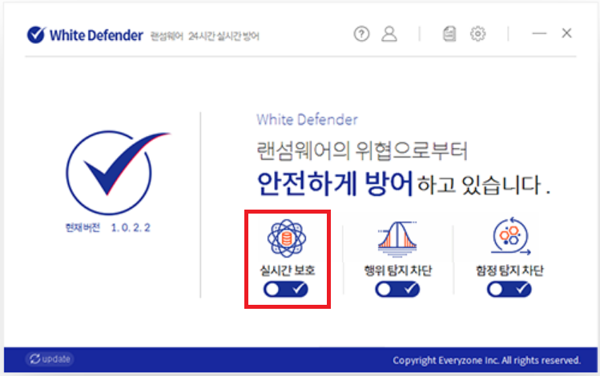Viewport: 600px width, 376px height.
Task: Click the 실시간 보호 atom icon
Action: point(287,238)
